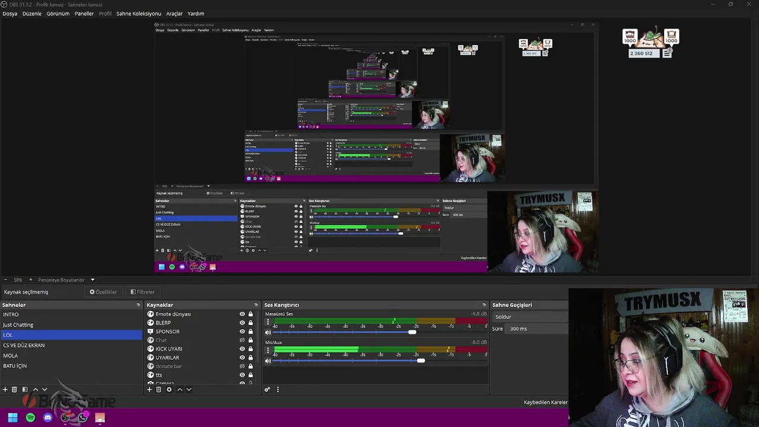Select the CS VE DÜZ EKRAN scene
The width and height of the screenshot is (759, 427).
71,345
